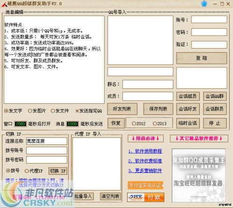Focus the 群名 input field
This screenshot has height=208, width=233.
(x=148, y=84)
